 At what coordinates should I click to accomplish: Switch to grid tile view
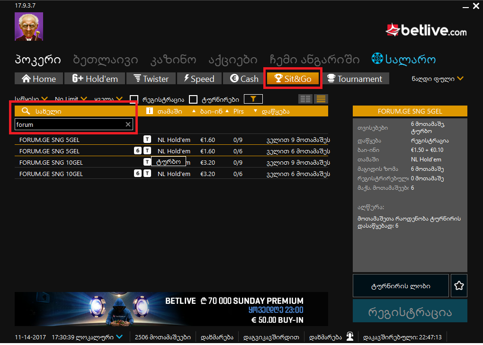pyautogui.click(x=305, y=99)
